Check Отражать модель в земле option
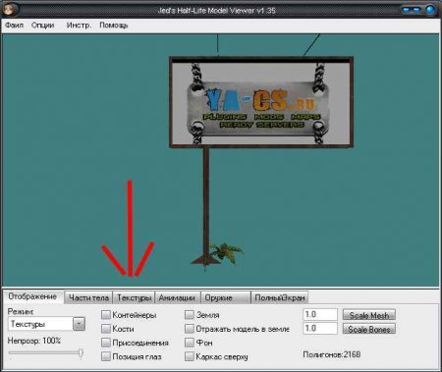 (190, 329)
